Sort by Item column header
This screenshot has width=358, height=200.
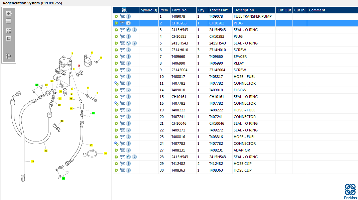click(164, 10)
